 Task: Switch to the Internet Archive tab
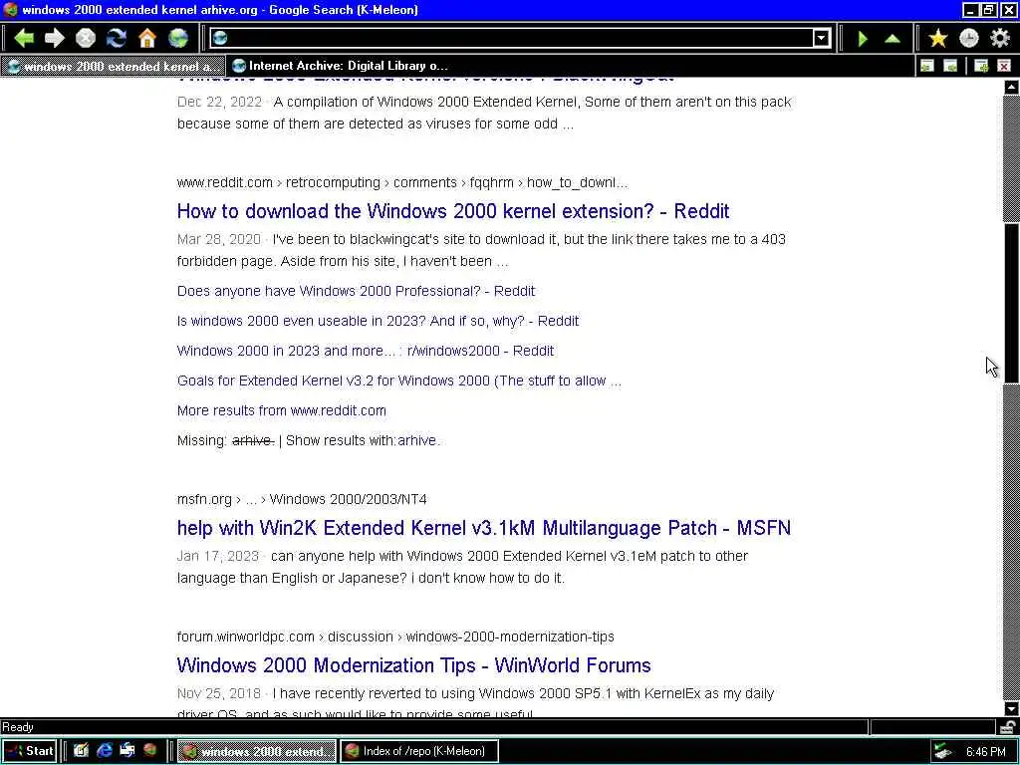click(340, 66)
